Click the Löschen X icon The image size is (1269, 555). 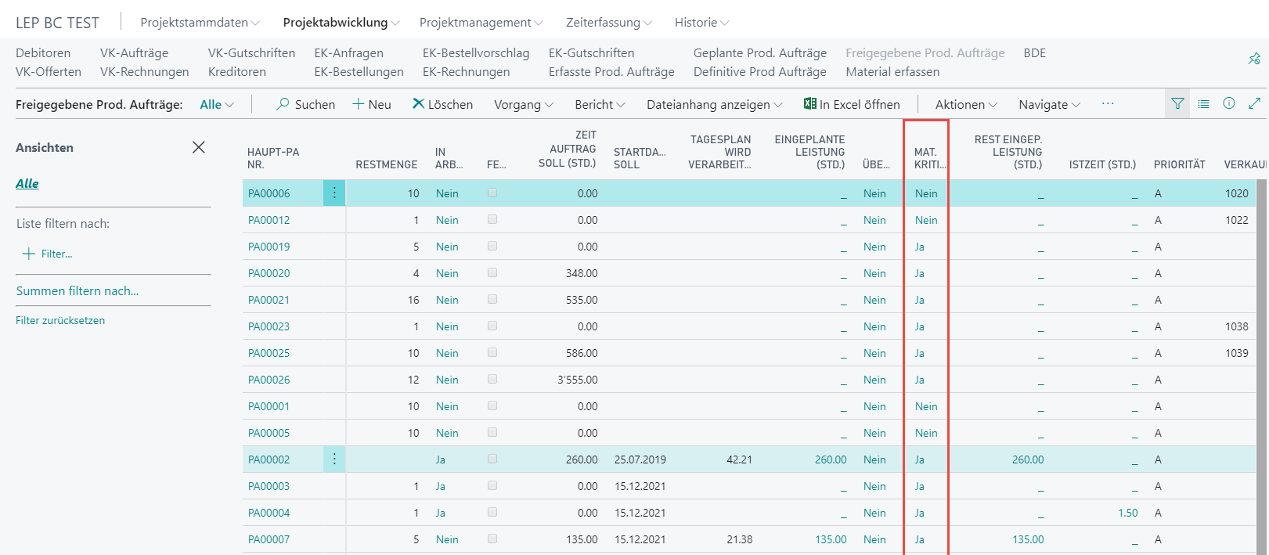419,104
